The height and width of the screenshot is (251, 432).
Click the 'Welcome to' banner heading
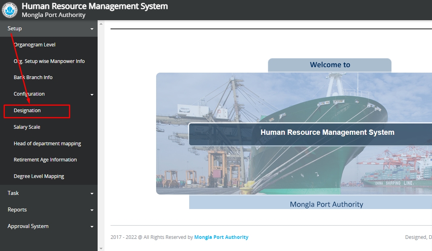point(330,65)
